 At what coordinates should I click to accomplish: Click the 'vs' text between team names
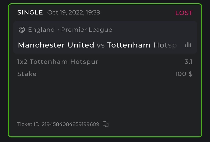tap(101, 45)
